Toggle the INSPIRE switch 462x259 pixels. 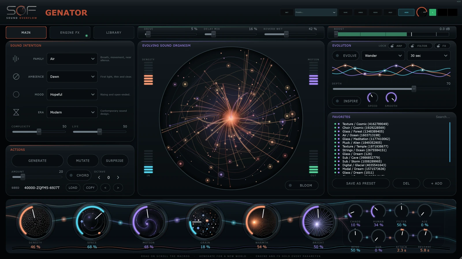coord(346,101)
